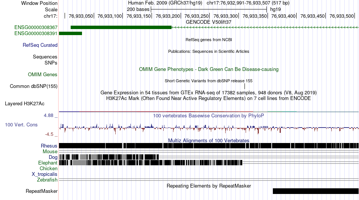The height and width of the screenshot is (200, 359).
Task: Click the Mouse alignment label
Action: click(x=50, y=152)
